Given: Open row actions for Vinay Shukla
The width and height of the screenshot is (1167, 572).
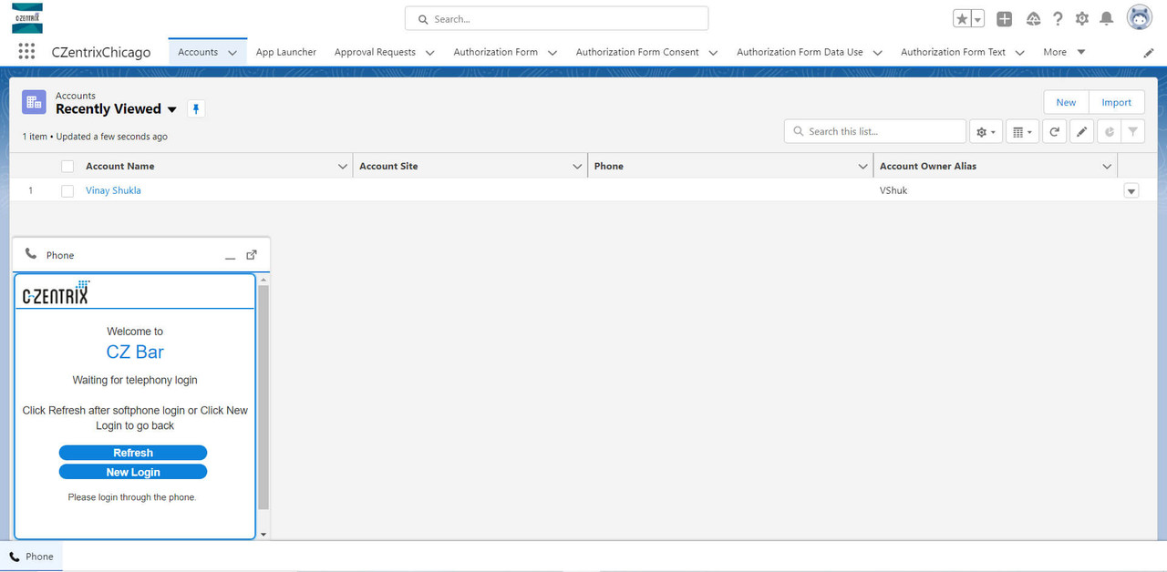Looking at the screenshot, I should coord(1131,191).
